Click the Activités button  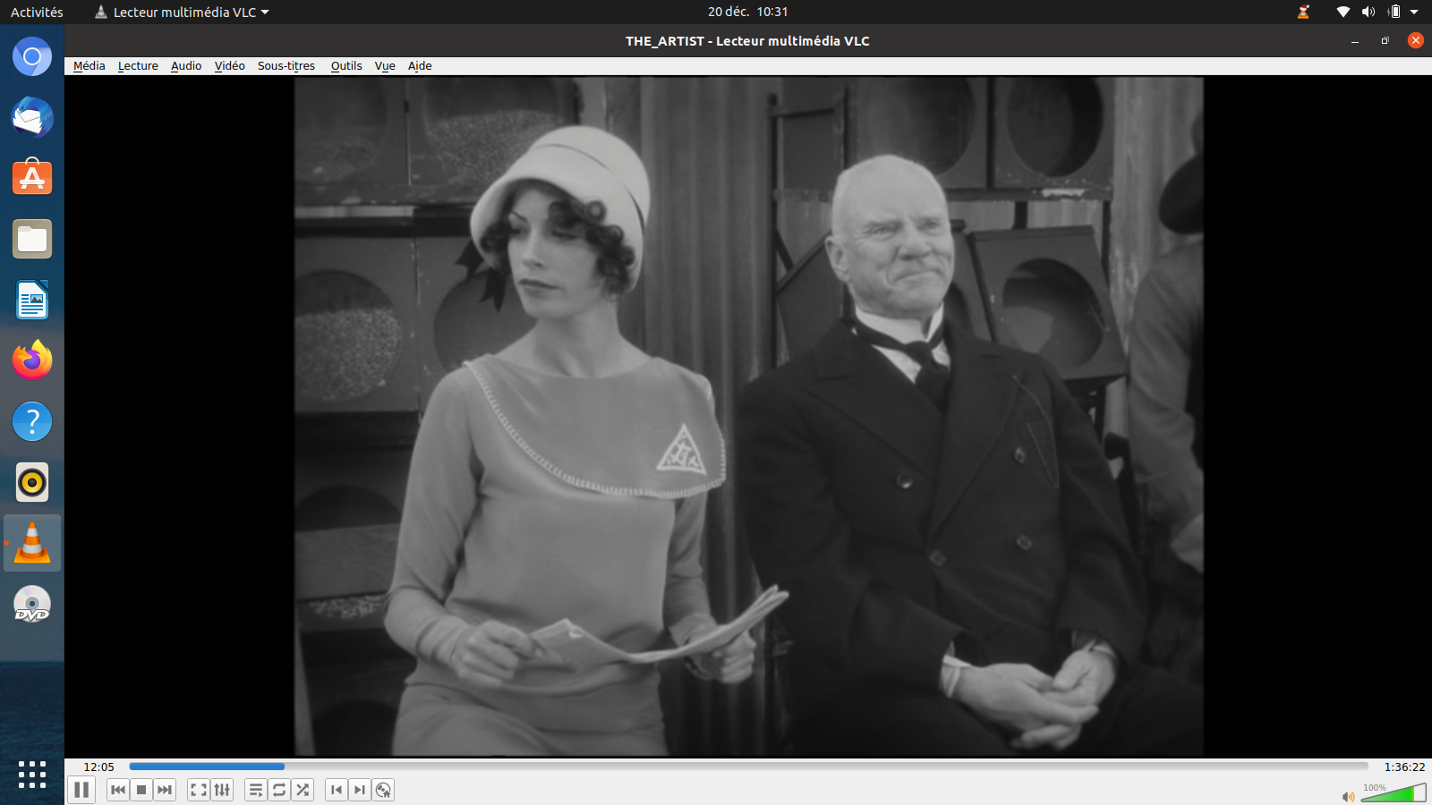point(37,12)
